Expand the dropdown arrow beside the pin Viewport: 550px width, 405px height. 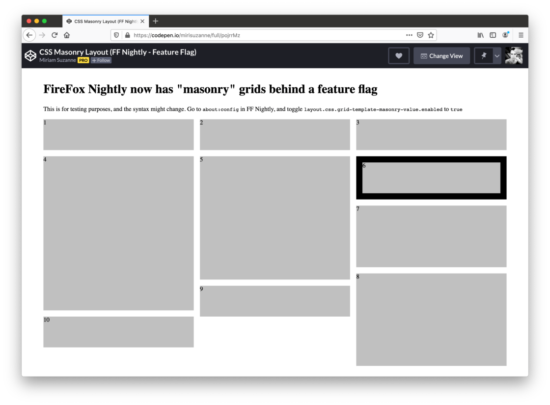click(497, 56)
